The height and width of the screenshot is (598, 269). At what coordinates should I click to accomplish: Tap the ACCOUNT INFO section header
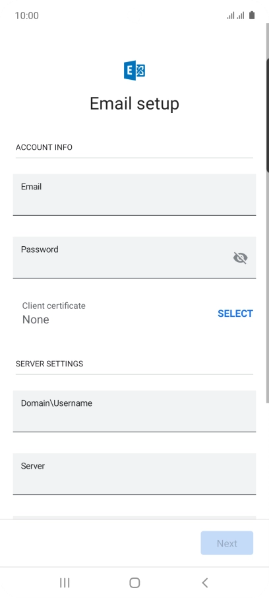[x=44, y=147]
